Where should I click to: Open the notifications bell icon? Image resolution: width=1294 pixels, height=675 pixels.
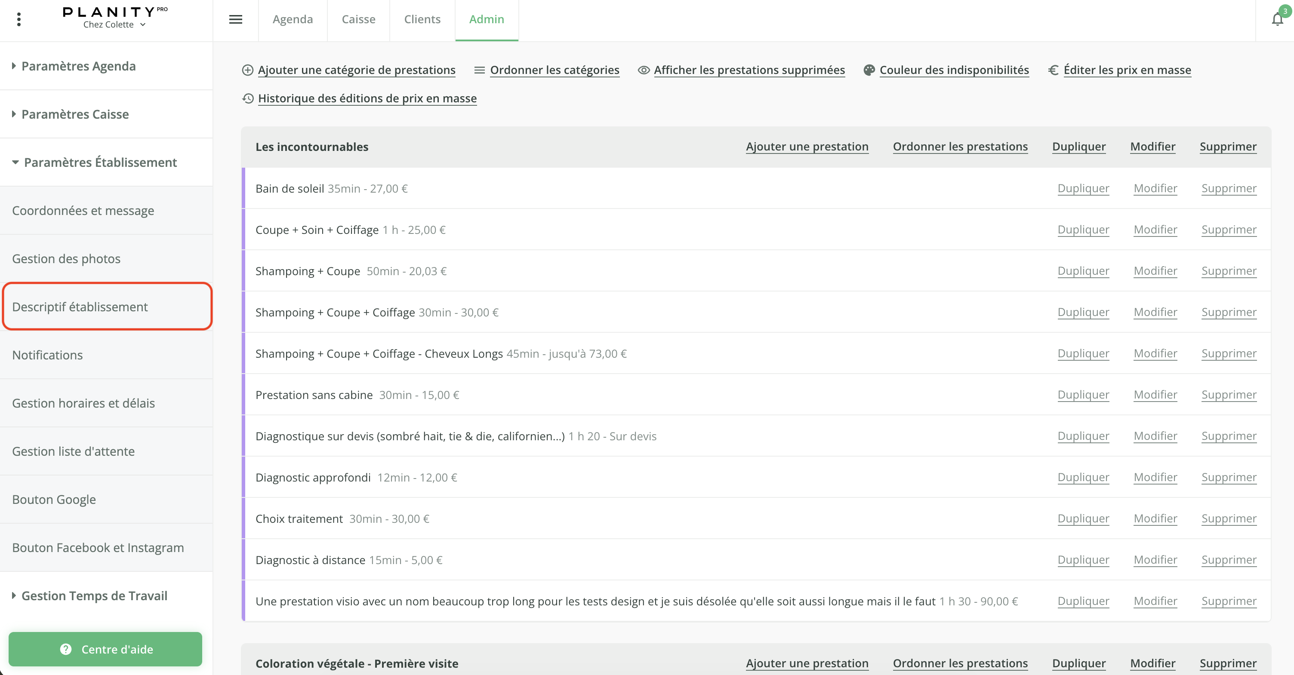[x=1277, y=20]
